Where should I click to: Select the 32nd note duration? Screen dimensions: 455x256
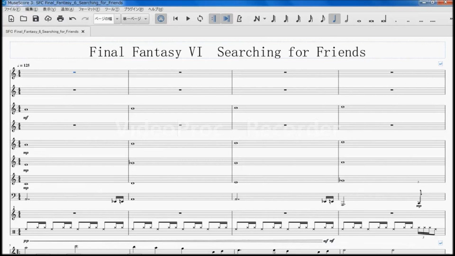coord(298,19)
